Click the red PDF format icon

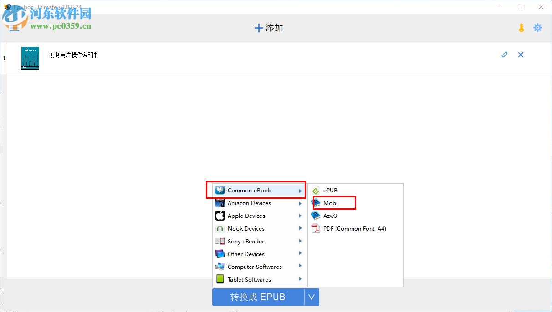316,228
